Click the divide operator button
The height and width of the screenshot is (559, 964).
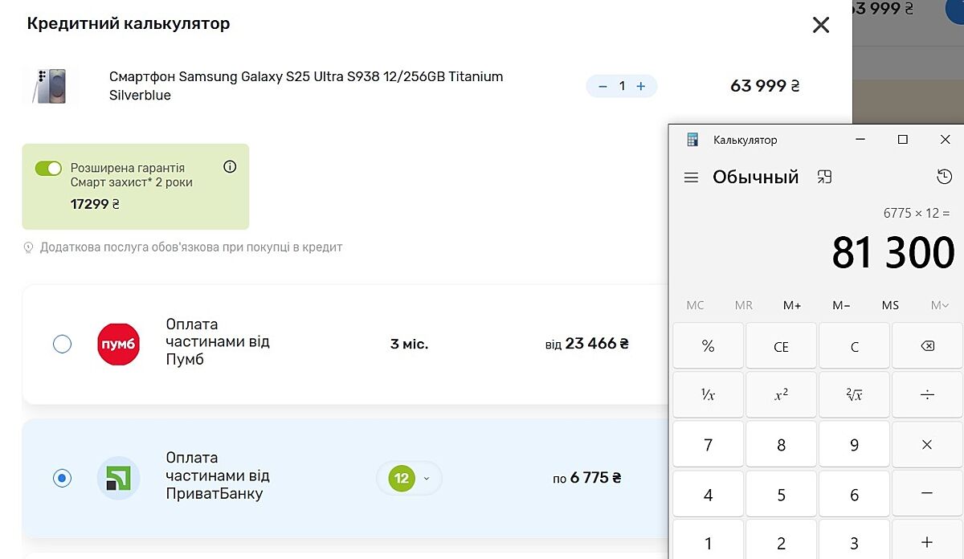tap(927, 395)
